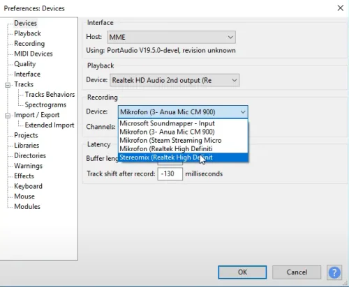The image size is (349, 287).
Task: Open the Modules preferences page
Action: 27,207
